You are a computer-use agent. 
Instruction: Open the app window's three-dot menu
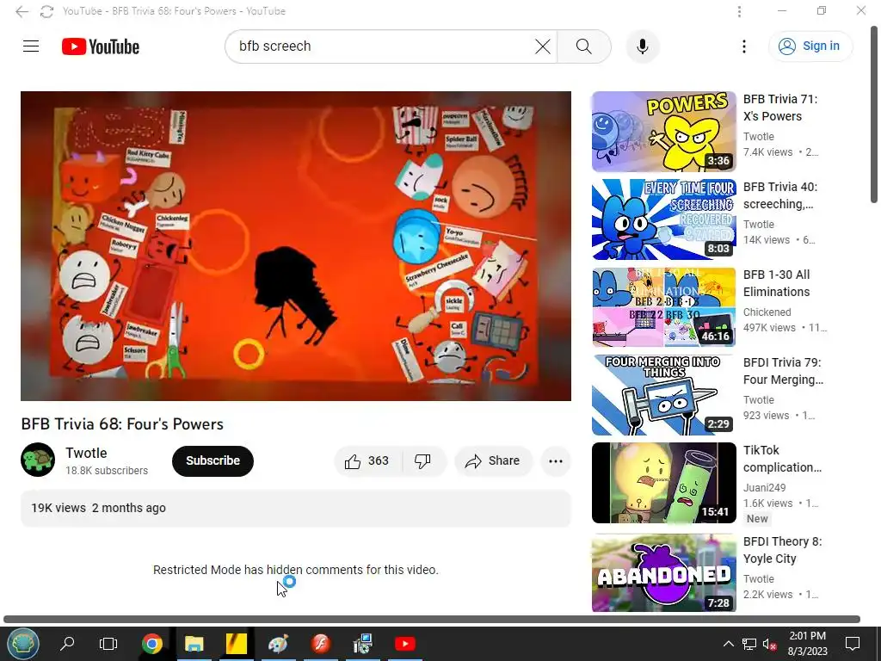tap(739, 11)
